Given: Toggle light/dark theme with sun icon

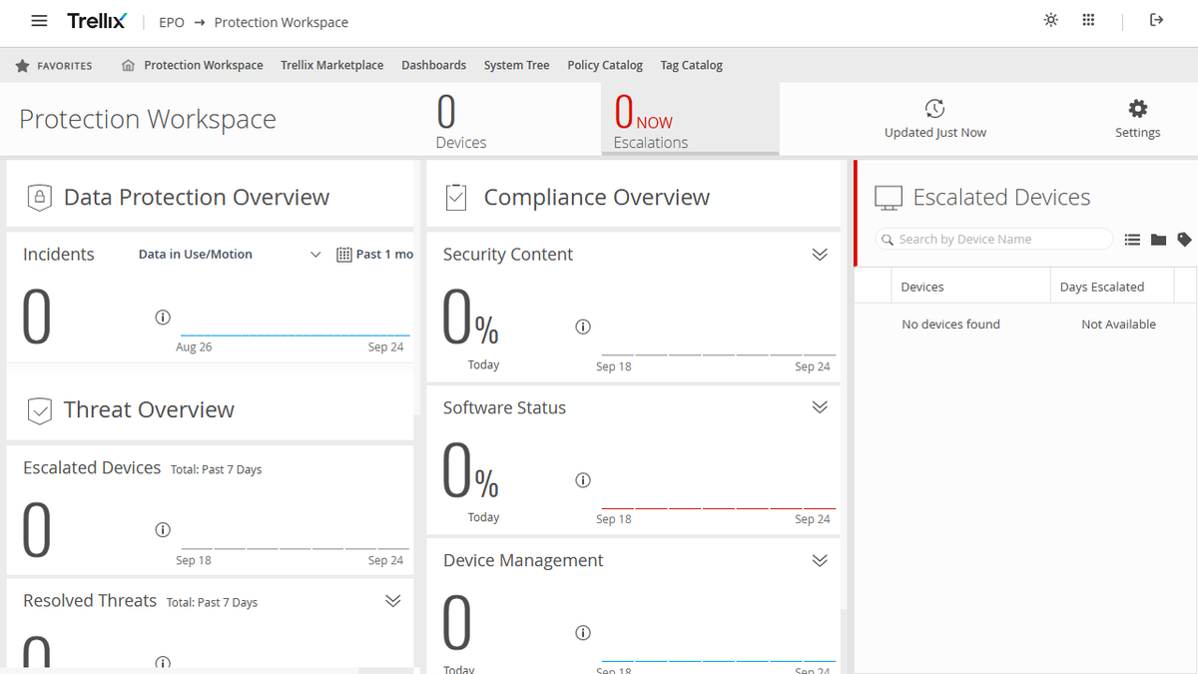Looking at the screenshot, I should 1050,19.
